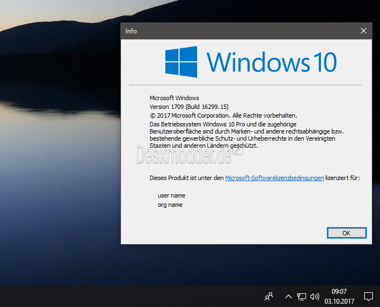
Task: Click the "© 2017 Microsoft Corporation" copyright line
Action: point(223,115)
